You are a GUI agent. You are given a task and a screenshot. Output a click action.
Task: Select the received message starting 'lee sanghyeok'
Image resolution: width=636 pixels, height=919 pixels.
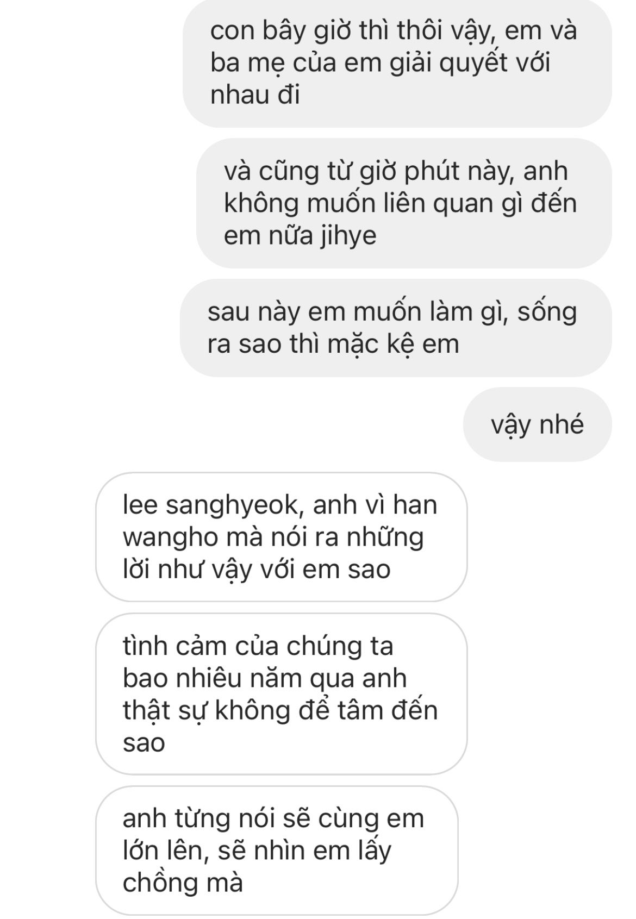[282, 537]
